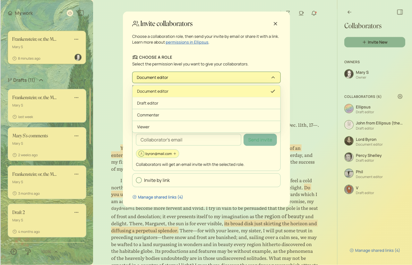Screen dimensions: 412x265
Task: Choose the Document editor option in the list
Action: [206, 91]
